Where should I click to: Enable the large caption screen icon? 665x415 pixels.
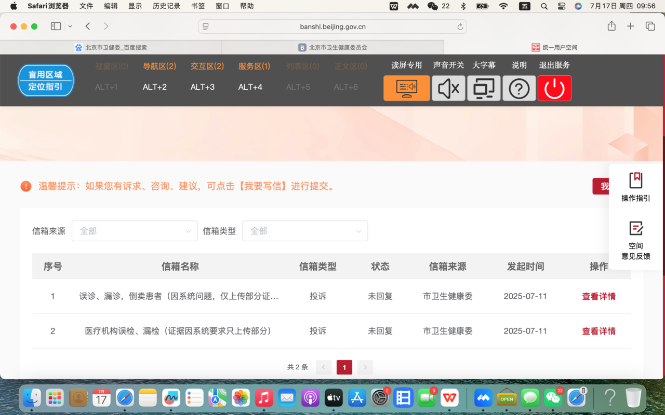tap(484, 88)
